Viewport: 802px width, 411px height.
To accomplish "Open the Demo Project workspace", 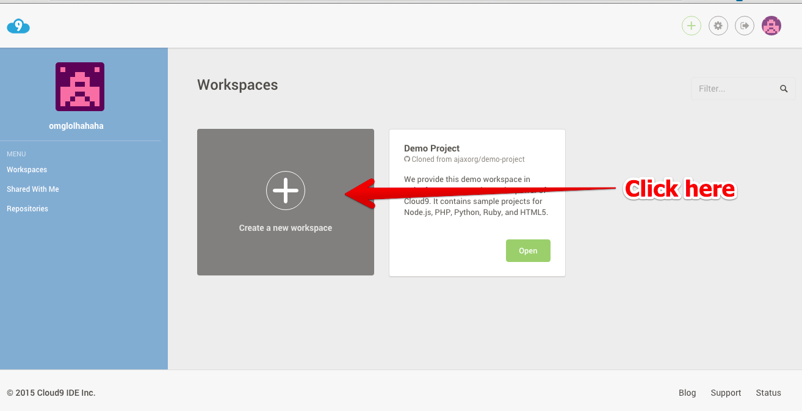I will (x=528, y=251).
